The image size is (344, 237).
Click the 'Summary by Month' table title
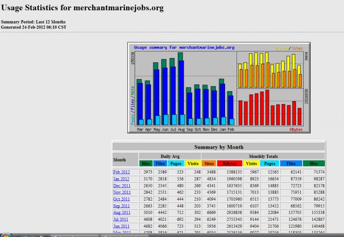click(219, 147)
